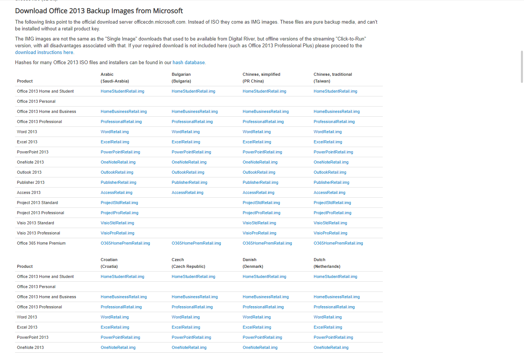The width and height of the screenshot is (524, 353).
Task: Download Chinese simplified ProjectProRetail.img
Action: coord(261,213)
